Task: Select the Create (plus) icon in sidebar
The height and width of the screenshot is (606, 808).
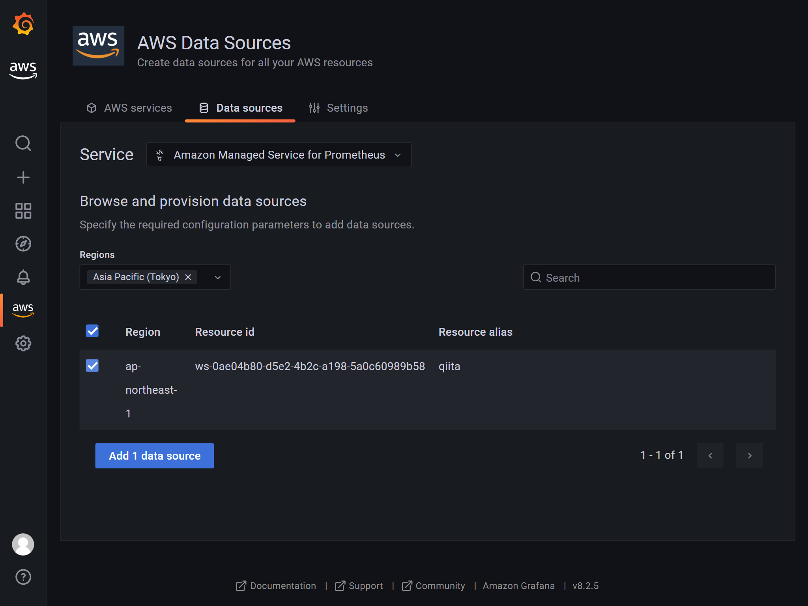Action: (23, 177)
